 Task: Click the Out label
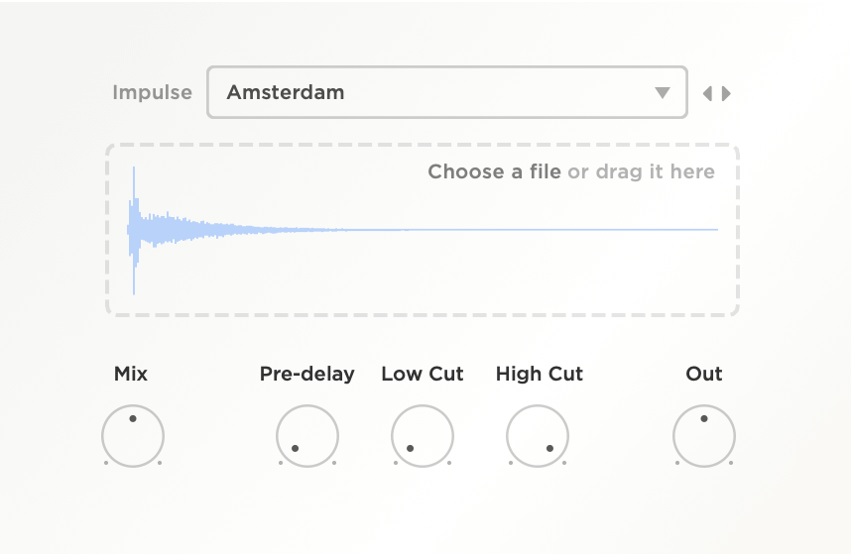coord(704,374)
